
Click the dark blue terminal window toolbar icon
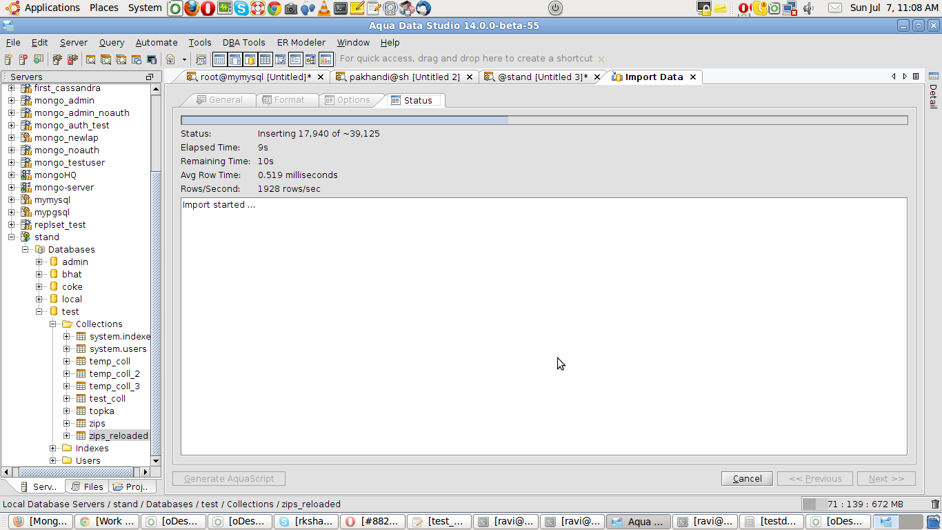click(x=152, y=59)
